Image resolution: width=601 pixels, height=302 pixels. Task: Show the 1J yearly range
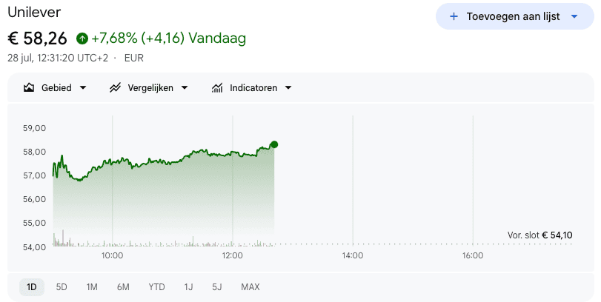[x=188, y=286]
